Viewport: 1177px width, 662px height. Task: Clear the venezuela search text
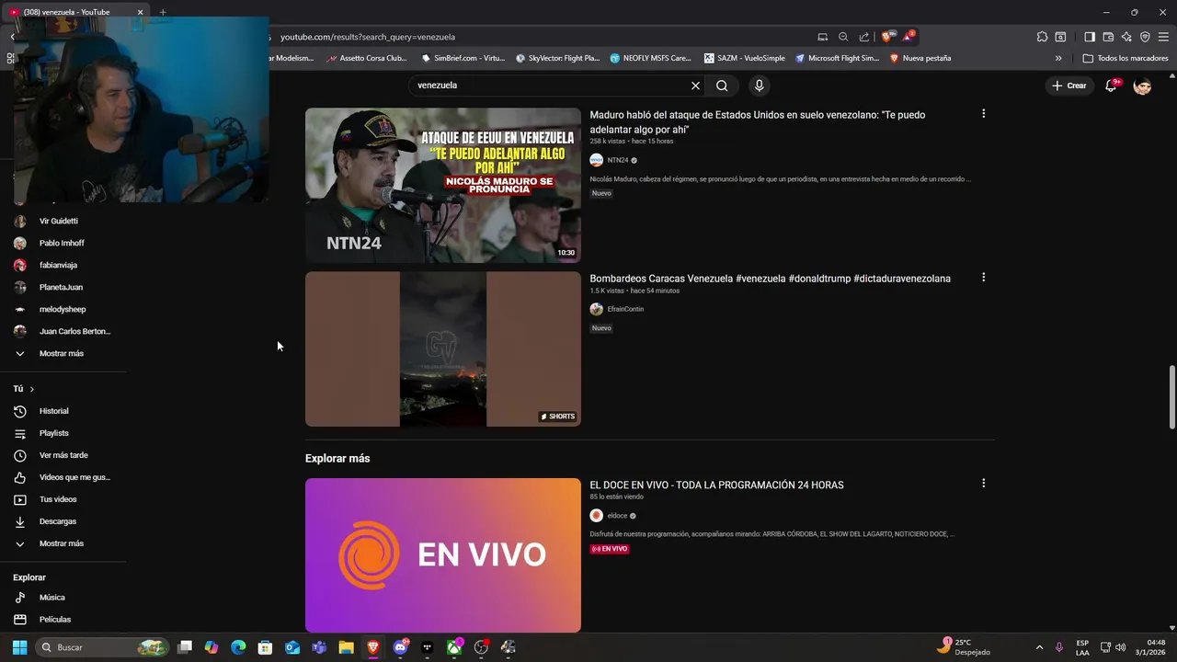[x=695, y=86]
